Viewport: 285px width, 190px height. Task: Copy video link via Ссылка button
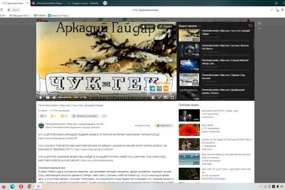(166, 27)
